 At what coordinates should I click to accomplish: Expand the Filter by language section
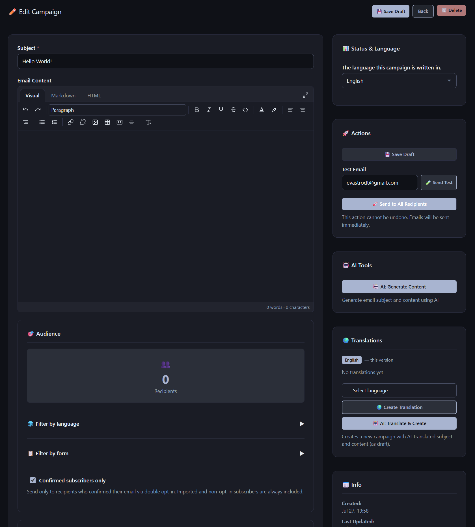click(166, 424)
